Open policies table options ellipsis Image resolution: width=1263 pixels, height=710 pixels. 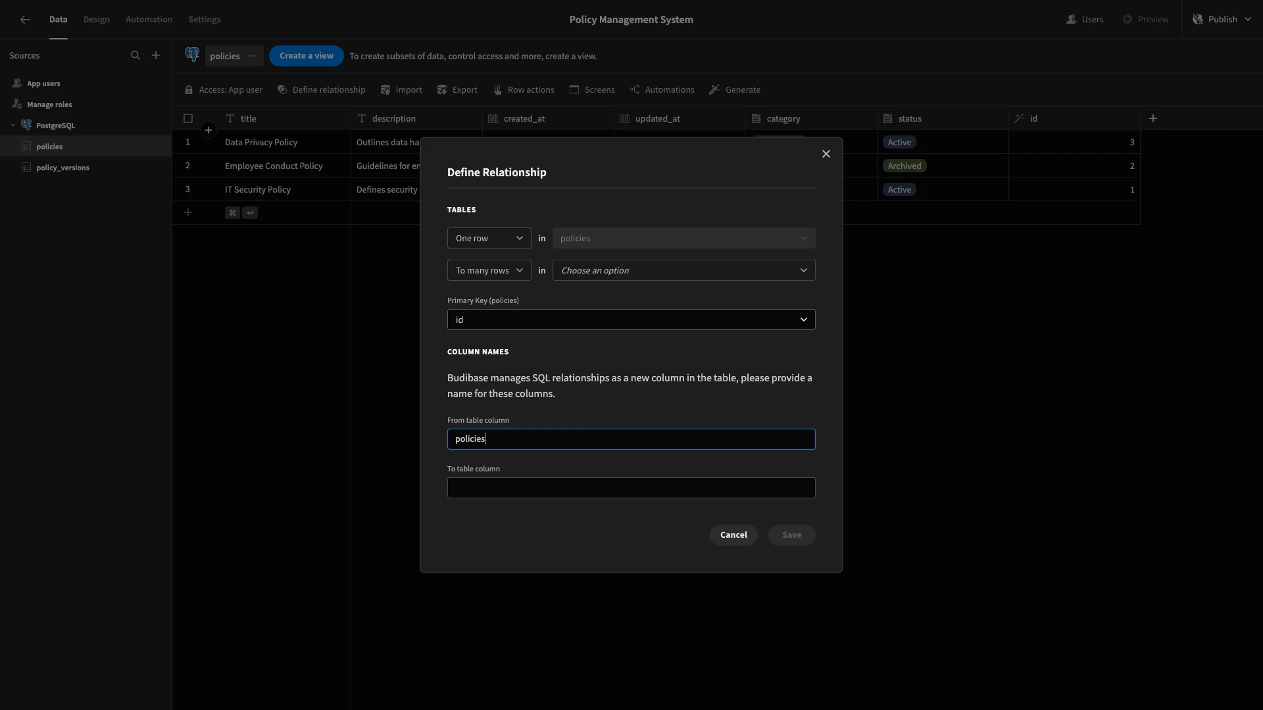tap(253, 56)
